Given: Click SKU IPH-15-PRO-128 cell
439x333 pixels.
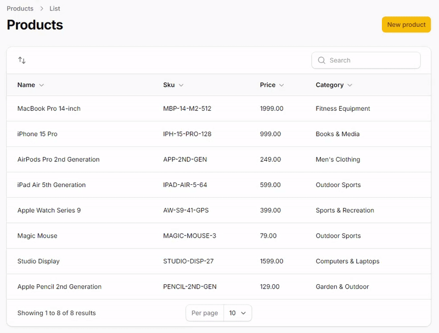Looking at the screenshot, I should coord(187,134).
